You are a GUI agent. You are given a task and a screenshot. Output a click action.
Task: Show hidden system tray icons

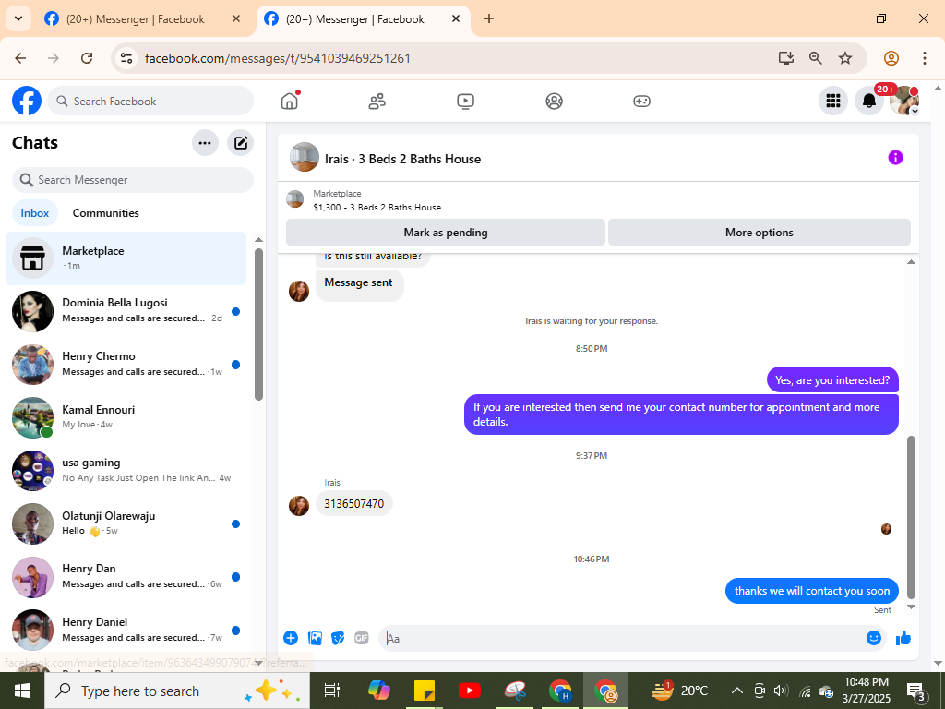pos(736,691)
